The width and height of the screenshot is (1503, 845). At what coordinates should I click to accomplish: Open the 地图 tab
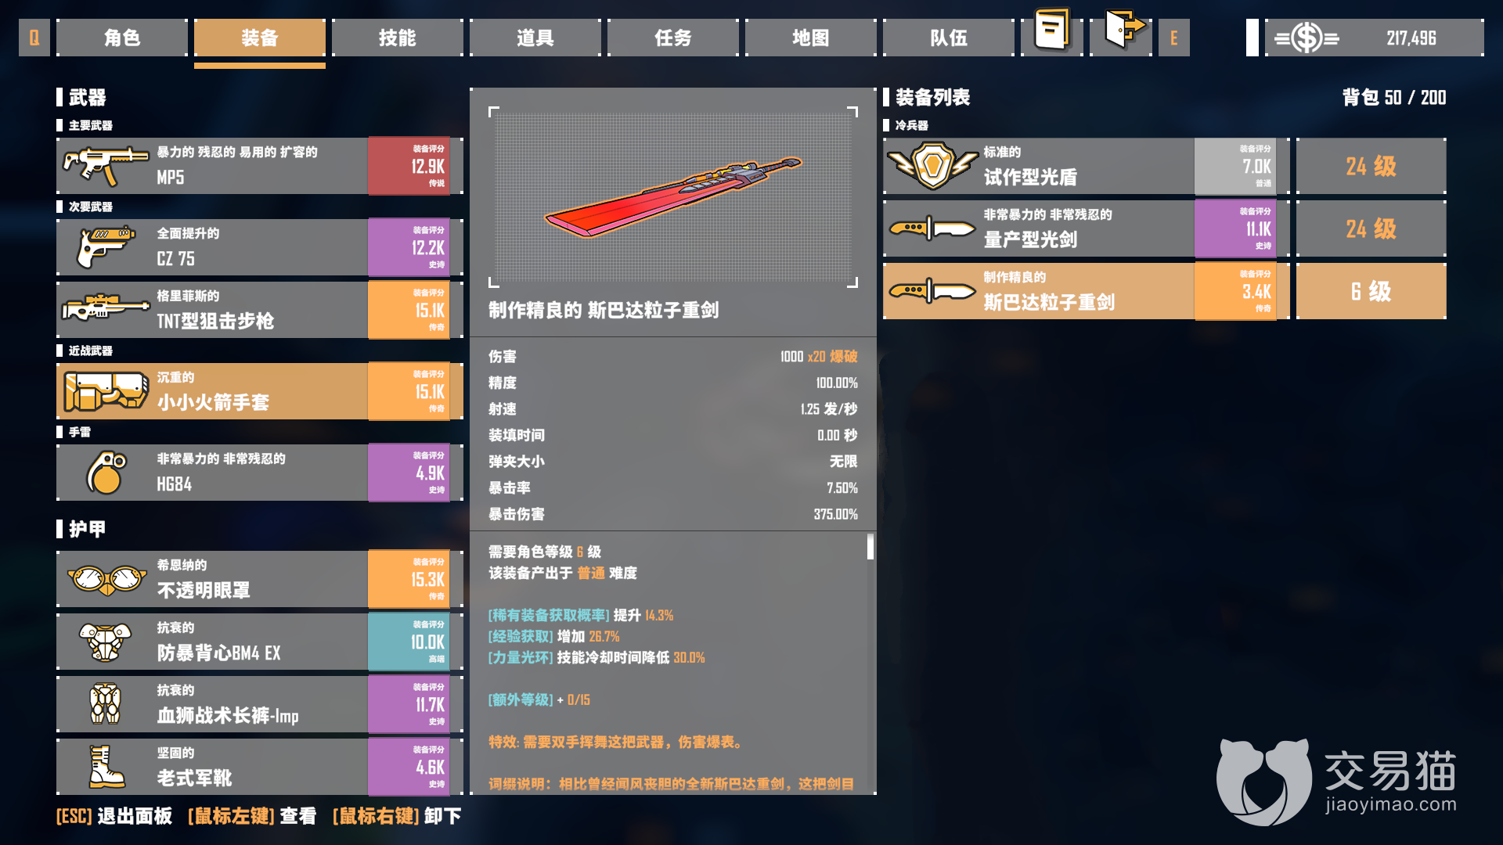coord(811,38)
